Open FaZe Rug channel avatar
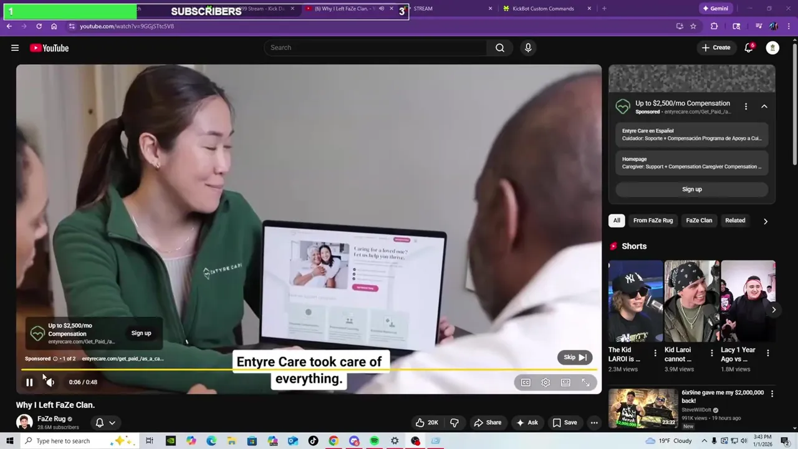The width and height of the screenshot is (798, 449). [24, 422]
